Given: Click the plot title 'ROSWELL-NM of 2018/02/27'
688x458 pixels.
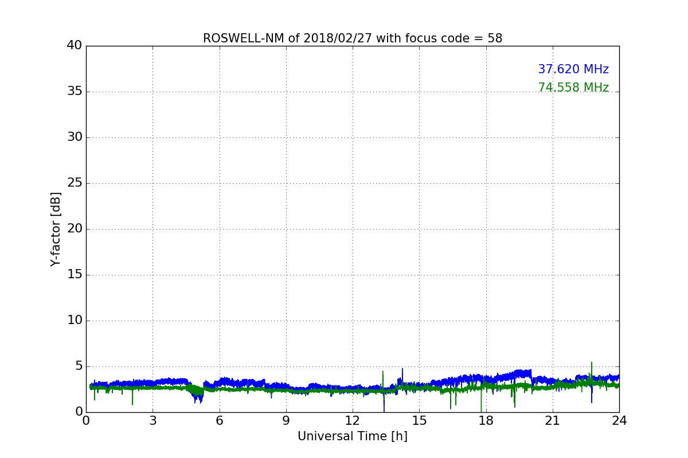Looking at the screenshot, I should point(353,38).
